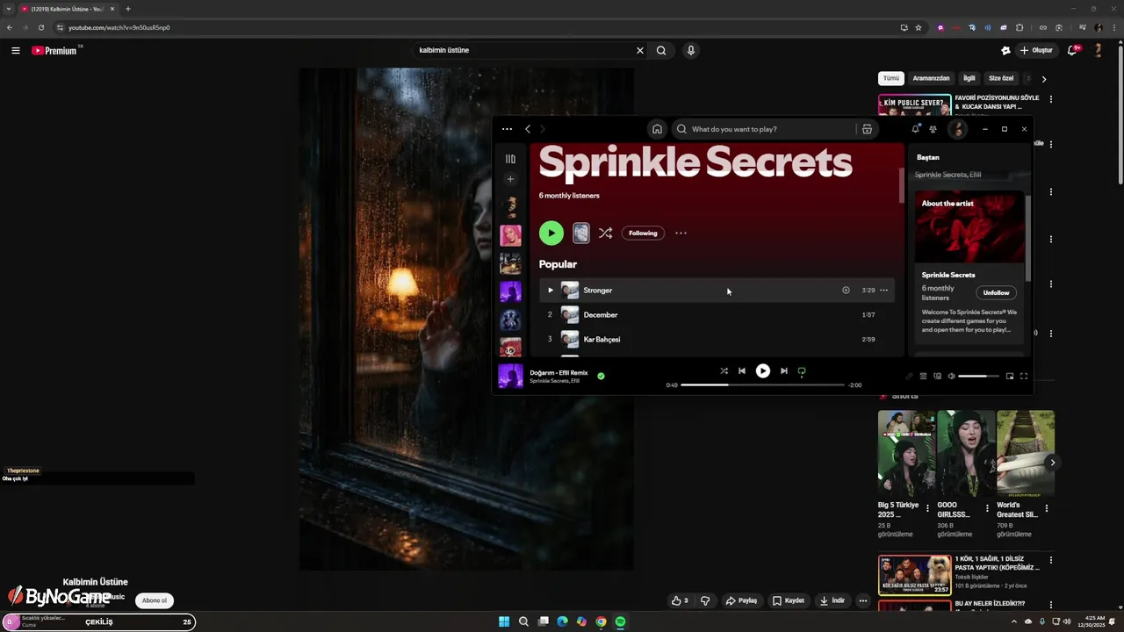Viewport: 1124px width, 632px height.
Task: Adjust the Spotify volume slider
Action: point(978,376)
